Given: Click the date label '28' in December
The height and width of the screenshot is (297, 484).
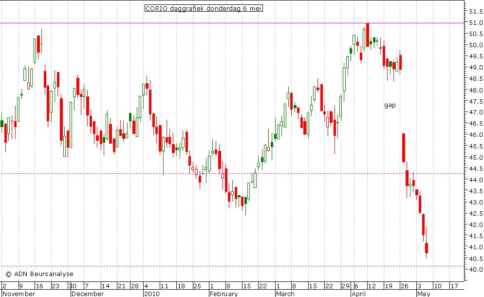Looking at the screenshot, I should coord(135,286).
